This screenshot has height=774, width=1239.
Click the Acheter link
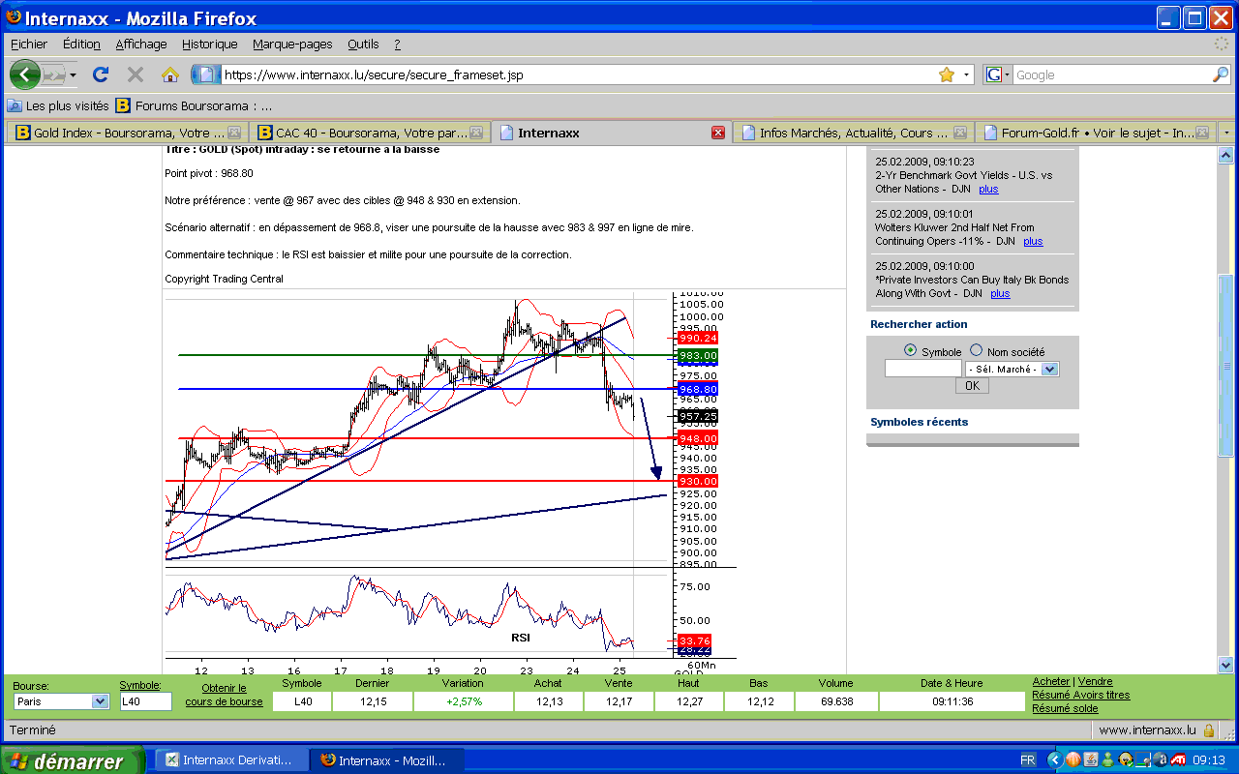1051,682
